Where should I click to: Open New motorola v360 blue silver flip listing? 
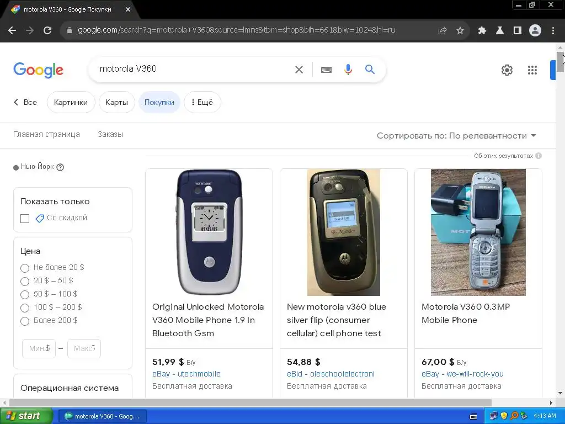coord(336,320)
